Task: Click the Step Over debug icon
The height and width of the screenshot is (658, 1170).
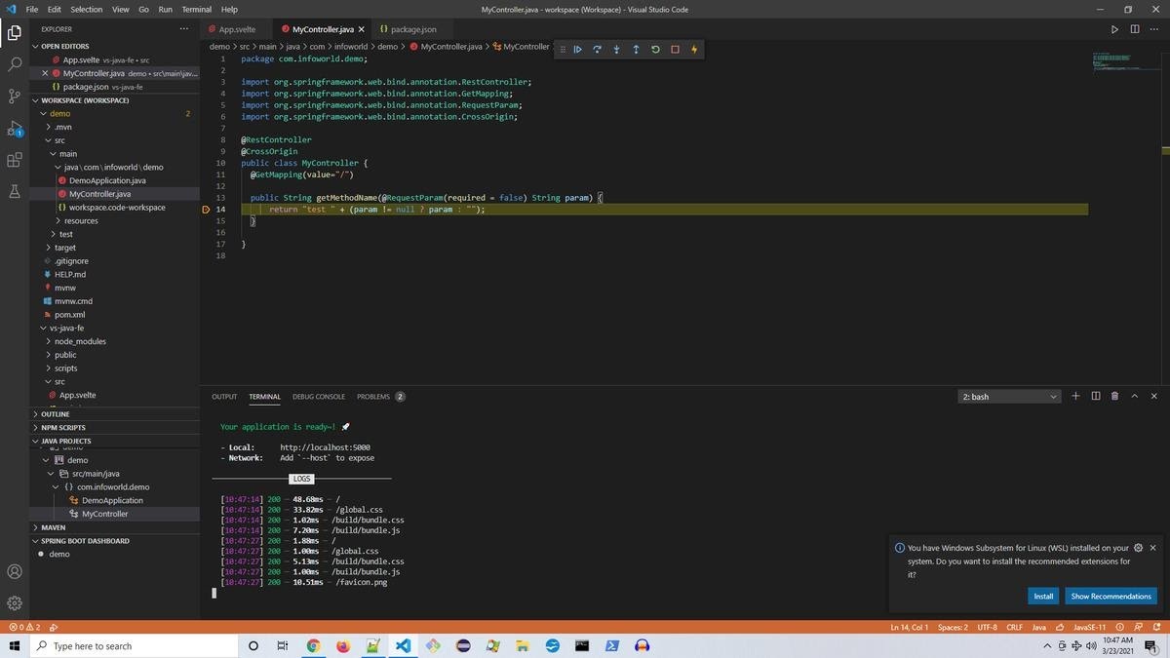Action: [598, 49]
